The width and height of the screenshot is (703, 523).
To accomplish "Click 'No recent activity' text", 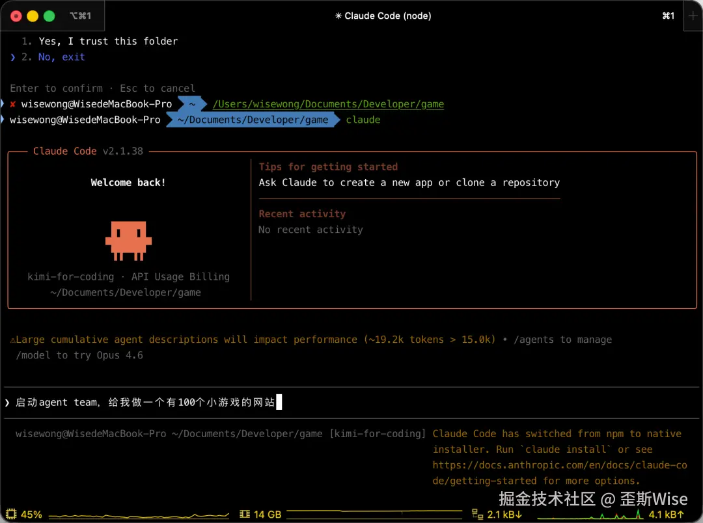I will click(x=310, y=230).
